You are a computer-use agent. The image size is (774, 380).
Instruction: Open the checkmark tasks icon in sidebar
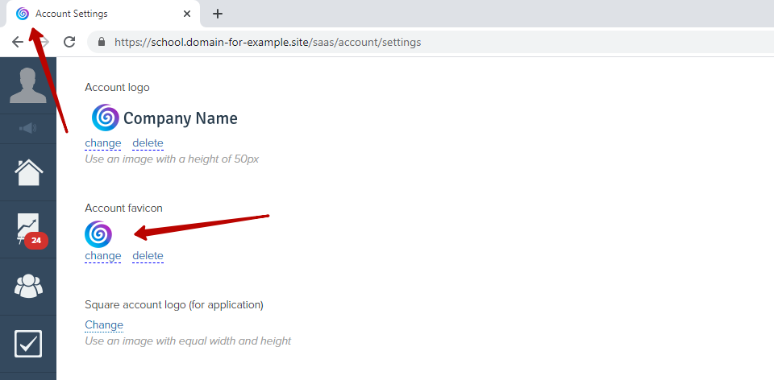tap(28, 344)
